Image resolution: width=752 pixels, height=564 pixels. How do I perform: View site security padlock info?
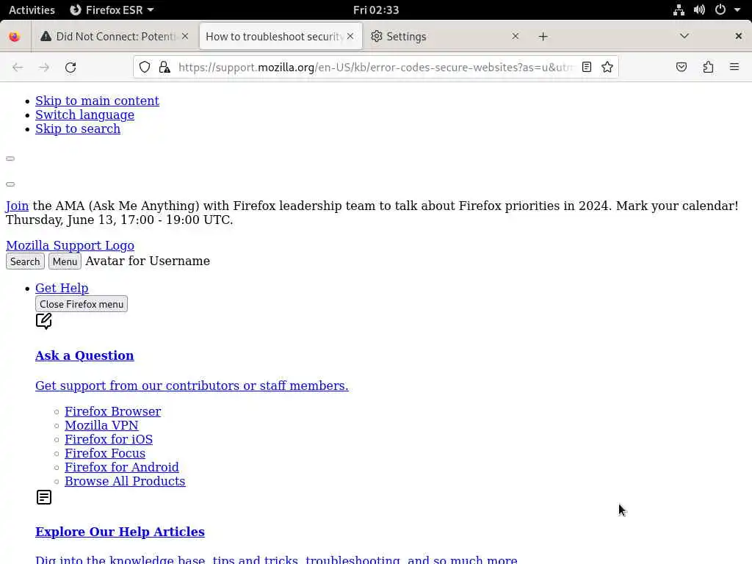click(164, 67)
